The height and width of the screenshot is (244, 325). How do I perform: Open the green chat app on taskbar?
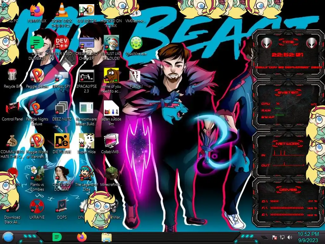(x=57, y=237)
